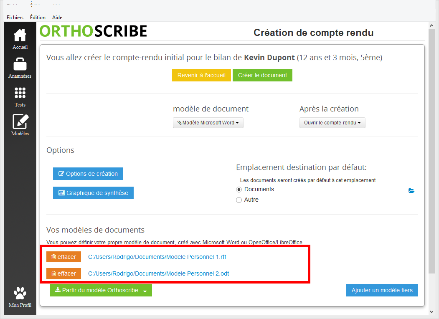The height and width of the screenshot is (319, 439).
Task: Click the vertical scrollbar down arrow
Action: pyautogui.click(x=432, y=311)
